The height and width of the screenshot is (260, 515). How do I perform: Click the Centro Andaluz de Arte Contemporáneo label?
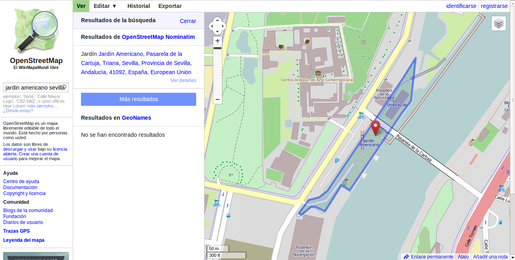318,80
